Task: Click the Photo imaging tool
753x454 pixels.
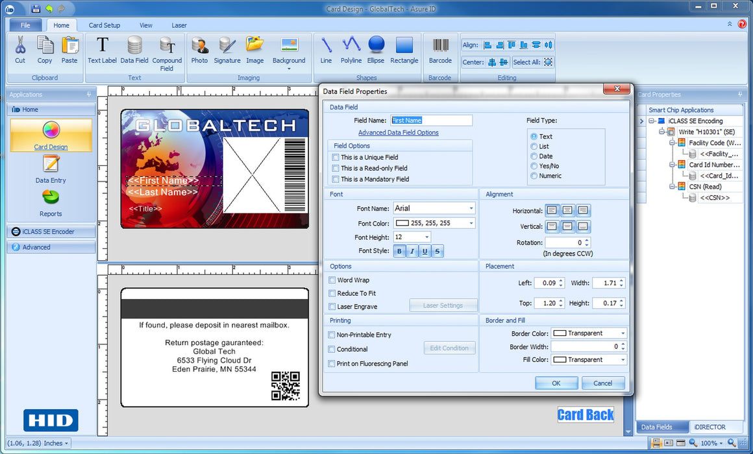Action: (199, 51)
